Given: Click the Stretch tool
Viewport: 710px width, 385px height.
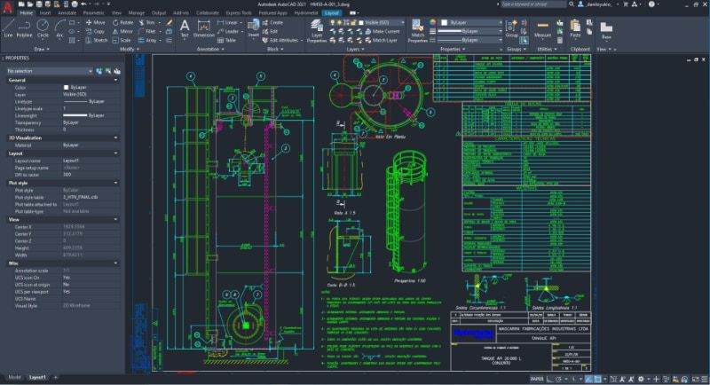Looking at the screenshot, I should (x=97, y=40).
